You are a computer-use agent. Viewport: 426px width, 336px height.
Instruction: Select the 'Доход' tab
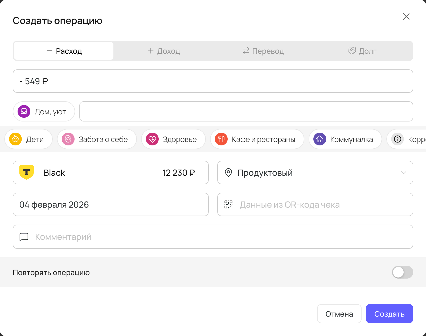click(163, 51)
